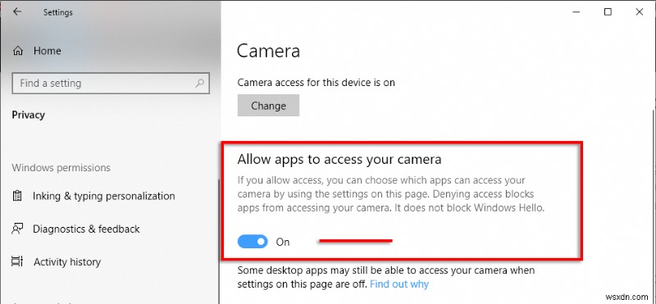Click the Change camera access button

269,106
